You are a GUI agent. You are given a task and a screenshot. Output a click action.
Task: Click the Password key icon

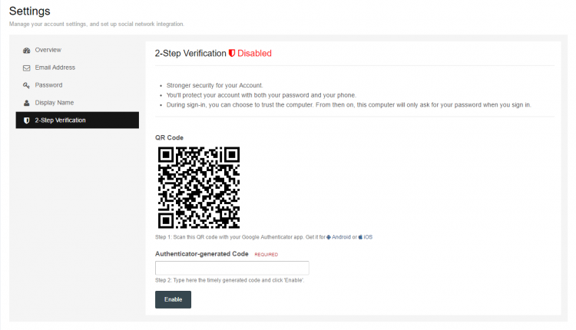26,85
